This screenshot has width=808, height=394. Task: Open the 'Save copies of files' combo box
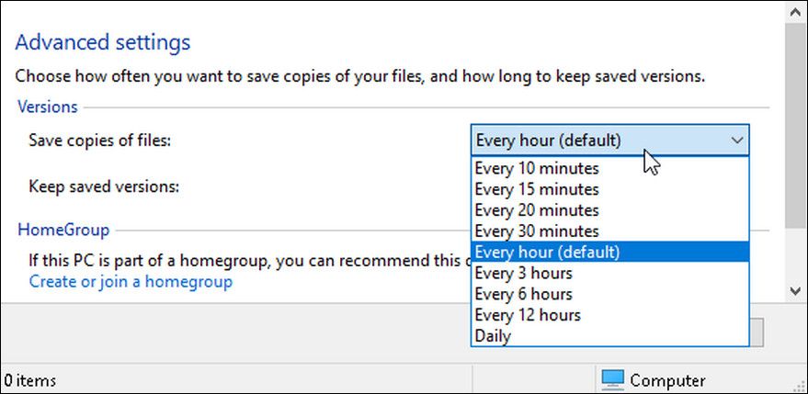point(609,141)
